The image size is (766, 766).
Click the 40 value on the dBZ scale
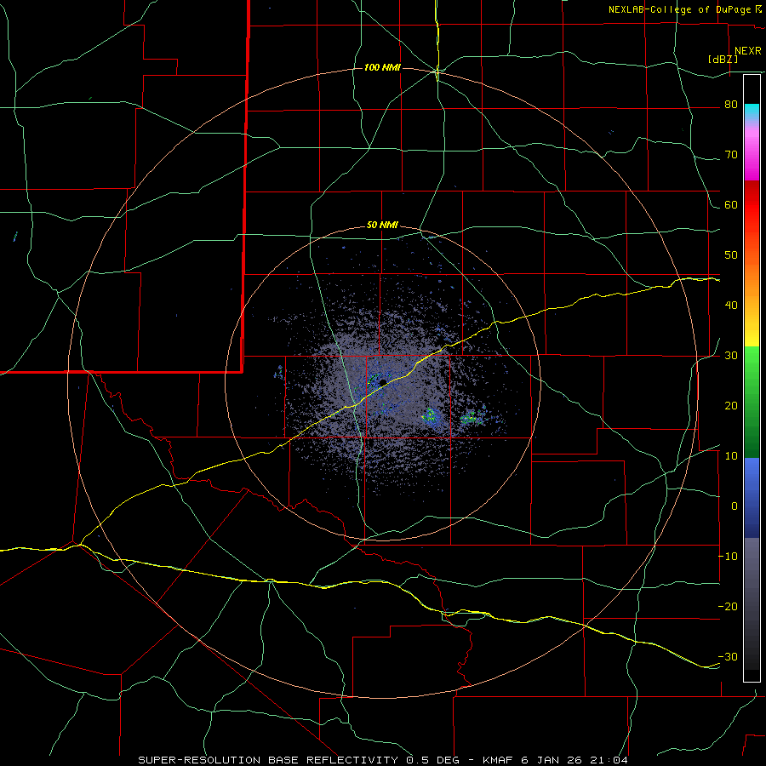click(731, 306)
